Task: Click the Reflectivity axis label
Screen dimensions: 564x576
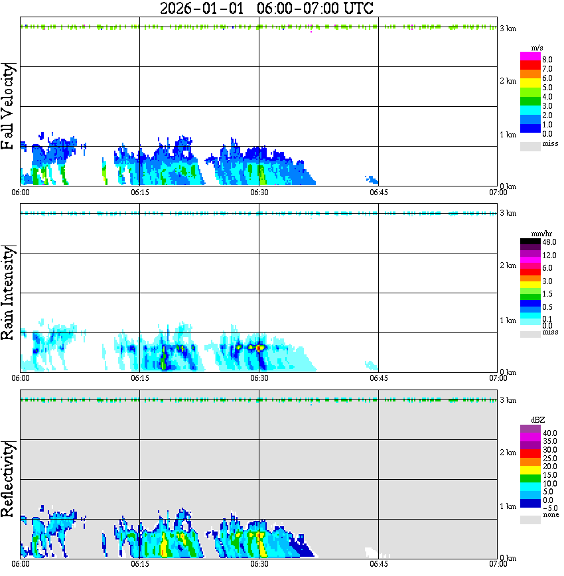Action: [x=7, y=479]
